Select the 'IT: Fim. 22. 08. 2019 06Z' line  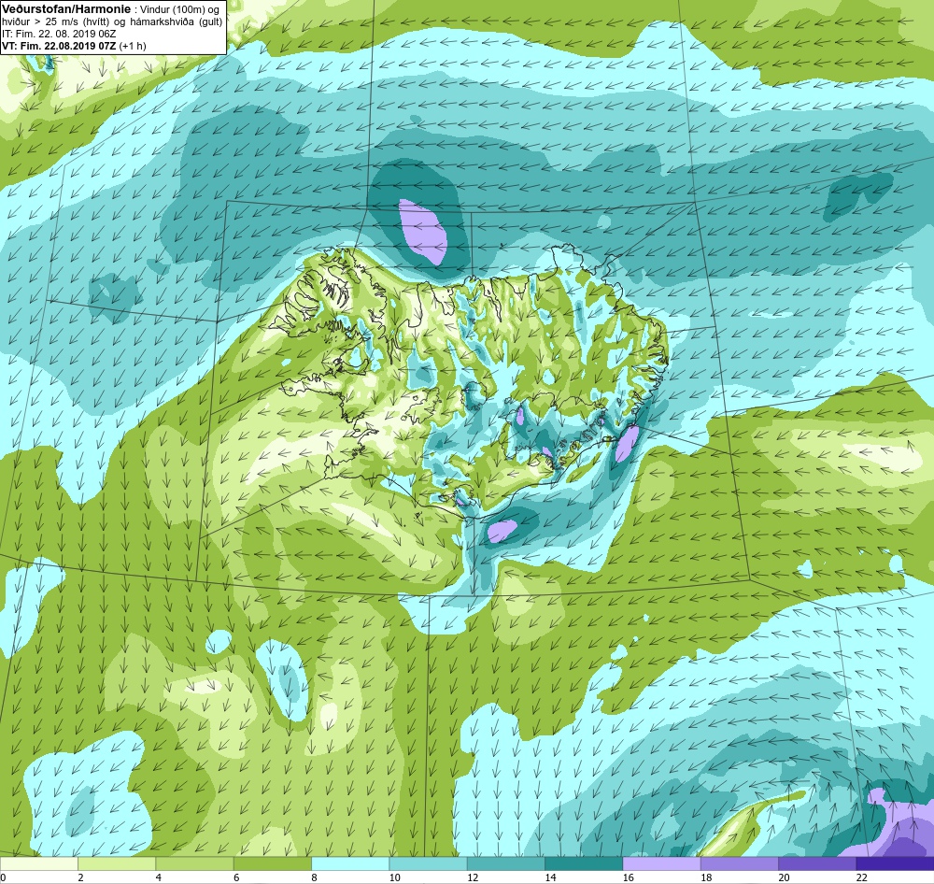click(58, 34)
